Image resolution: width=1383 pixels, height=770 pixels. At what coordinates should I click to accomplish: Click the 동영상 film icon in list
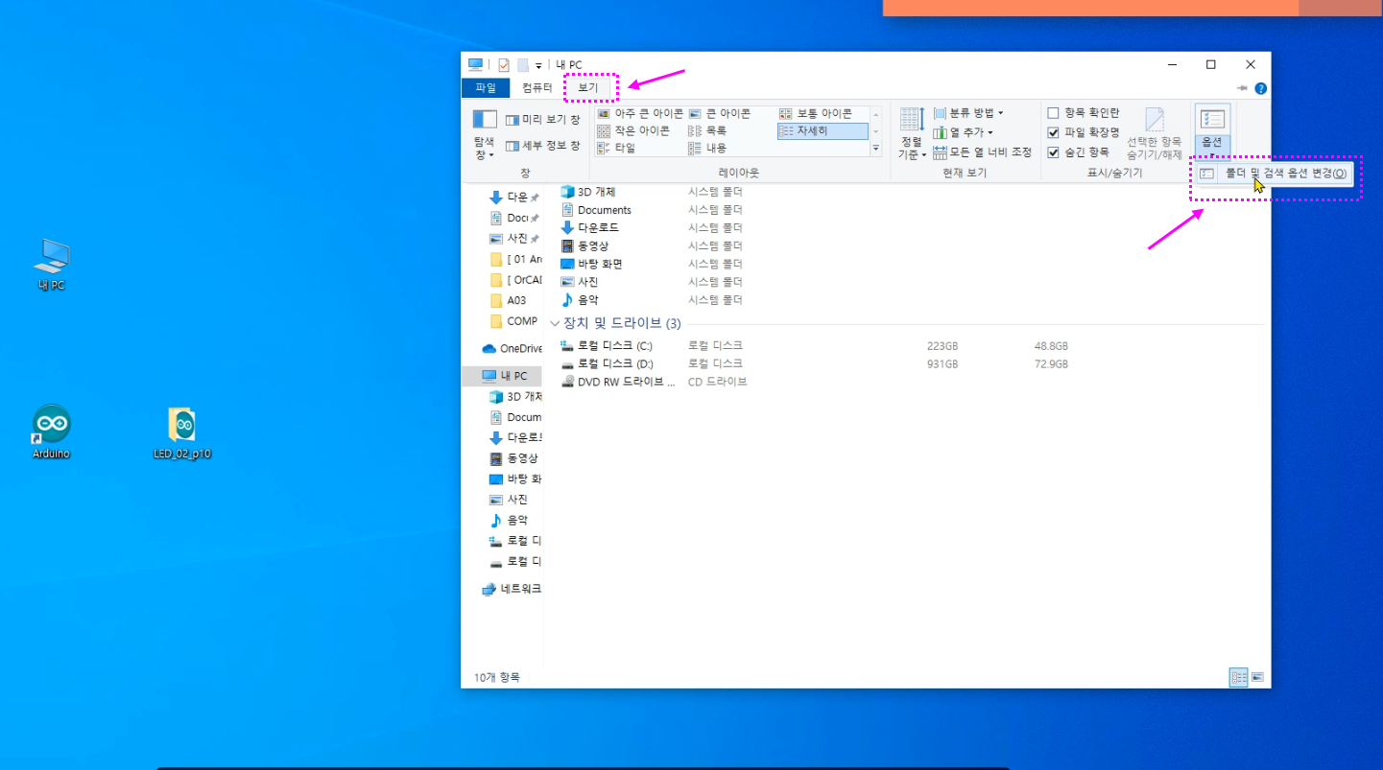click(x=567, y=245)
